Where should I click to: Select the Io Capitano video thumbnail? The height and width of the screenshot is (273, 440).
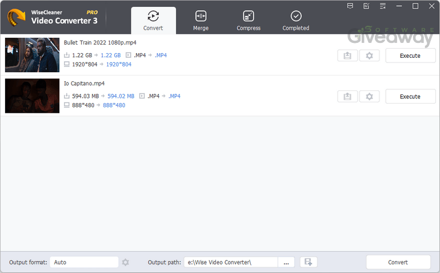32,96
